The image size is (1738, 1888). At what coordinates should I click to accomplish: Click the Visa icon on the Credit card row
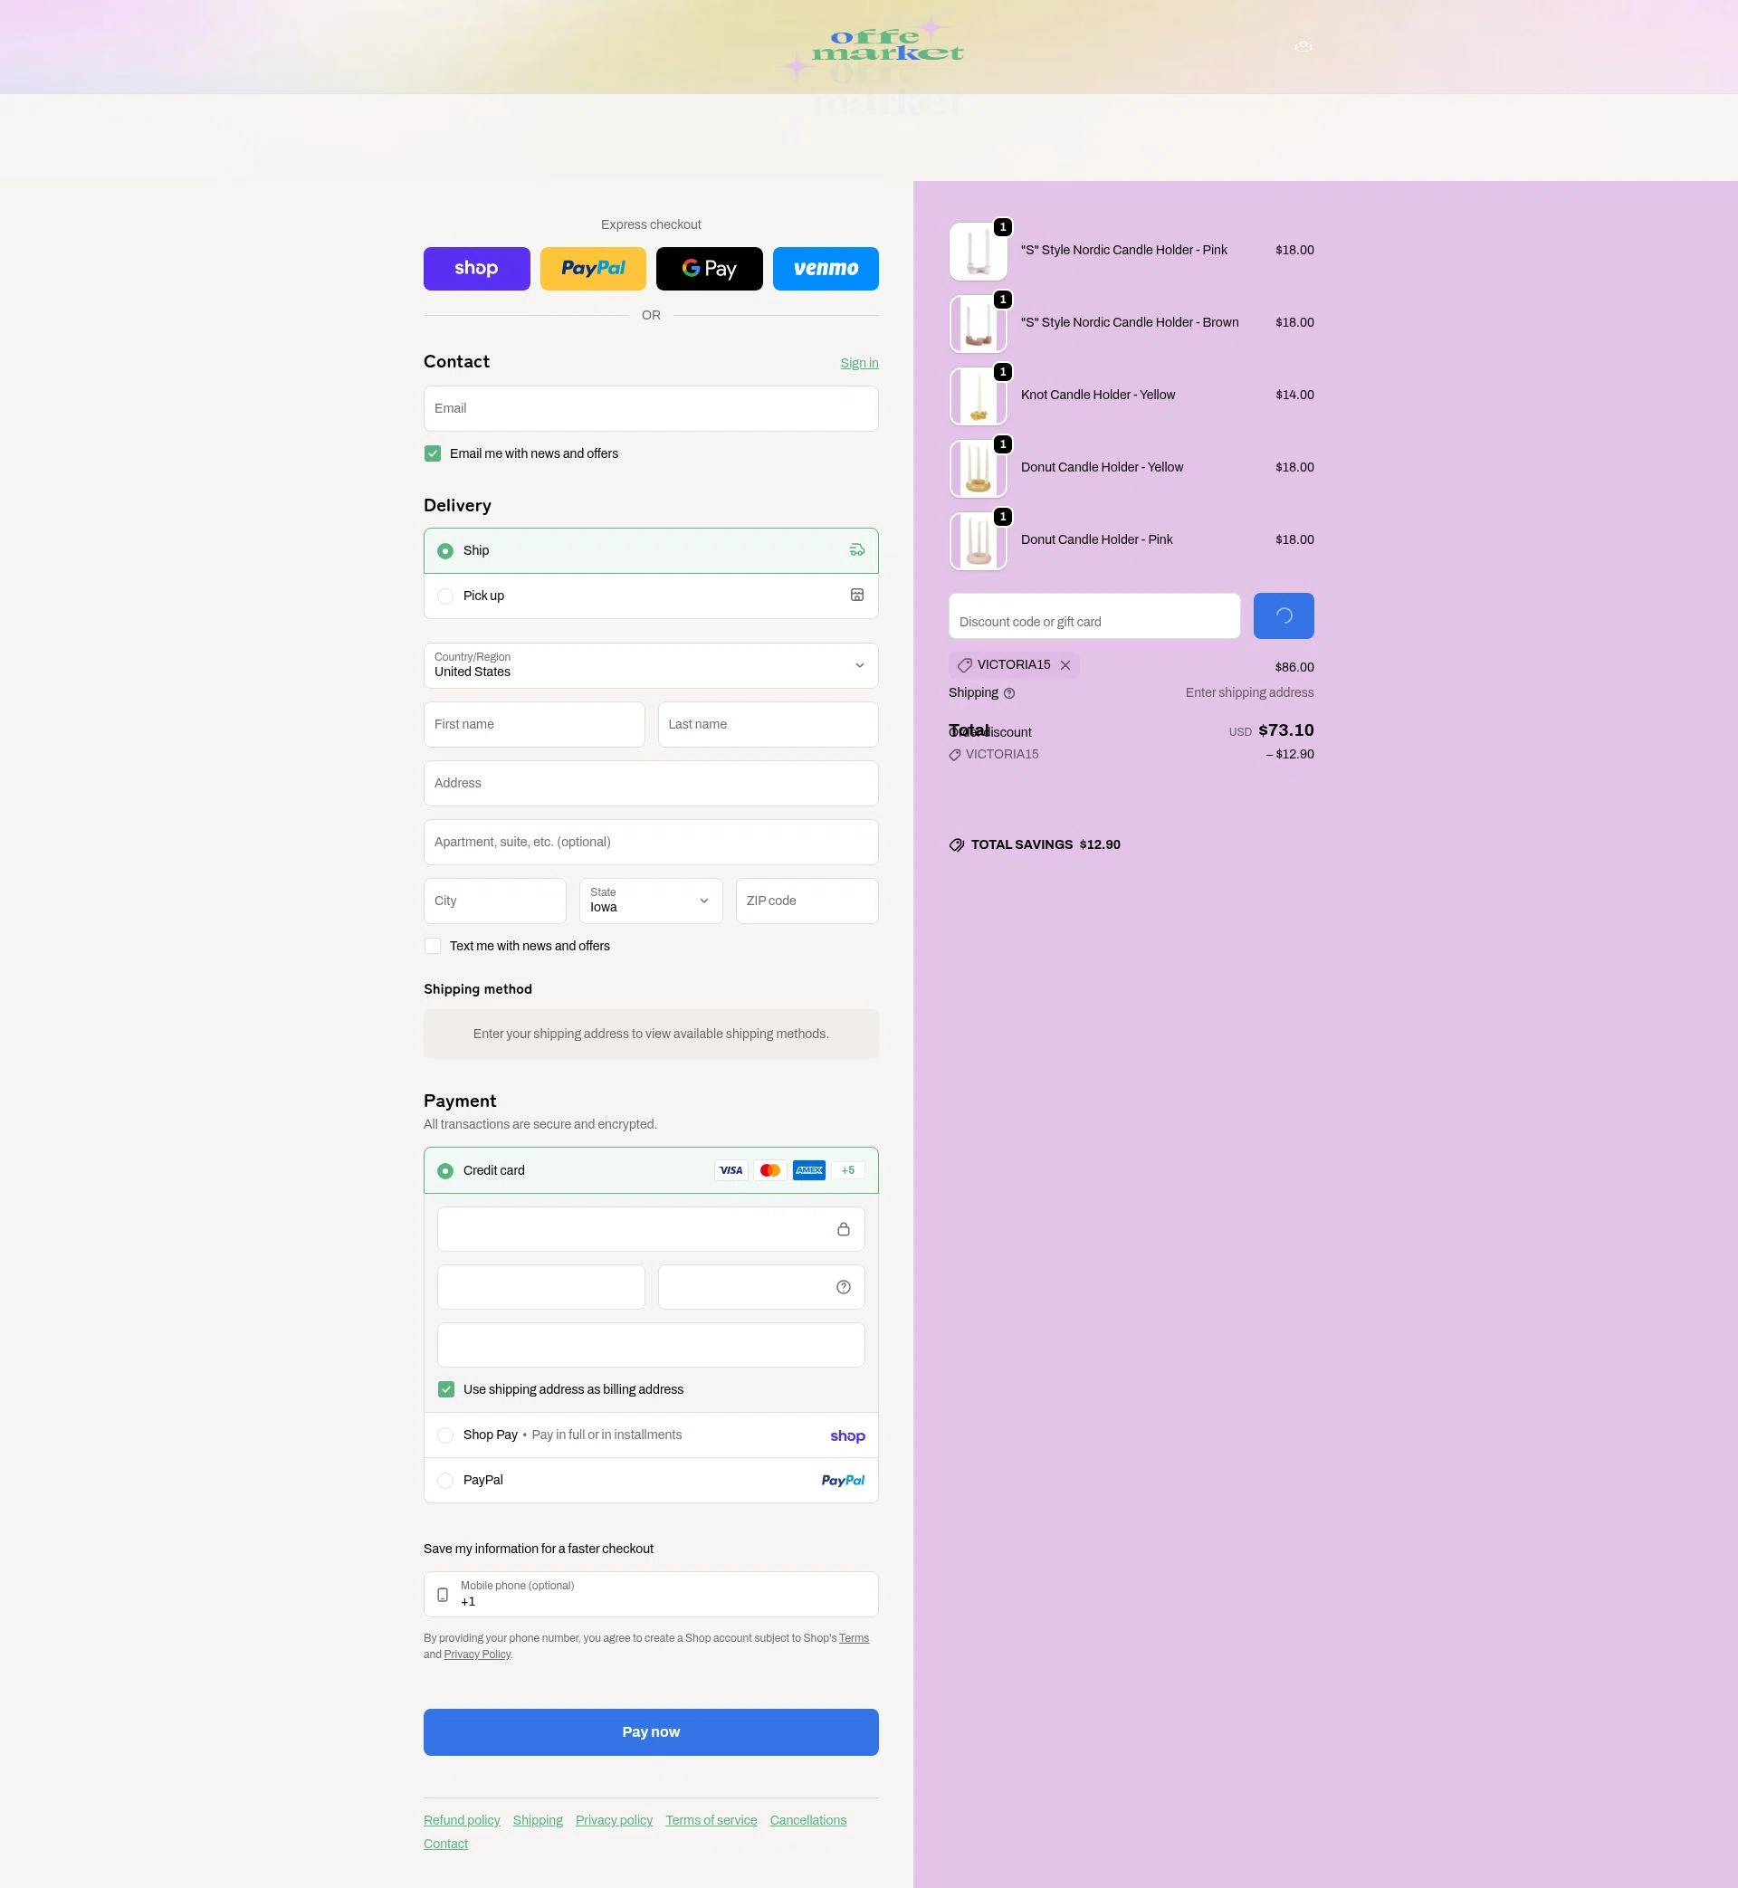pyautogui.click(x=731, y=1169)
